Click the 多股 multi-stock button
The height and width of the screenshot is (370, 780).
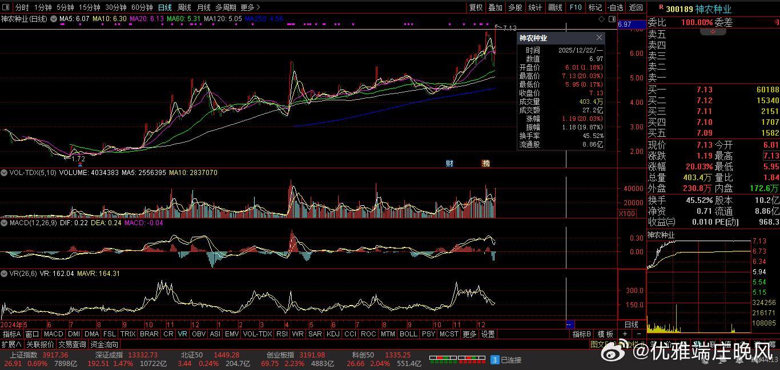point(515,7)
